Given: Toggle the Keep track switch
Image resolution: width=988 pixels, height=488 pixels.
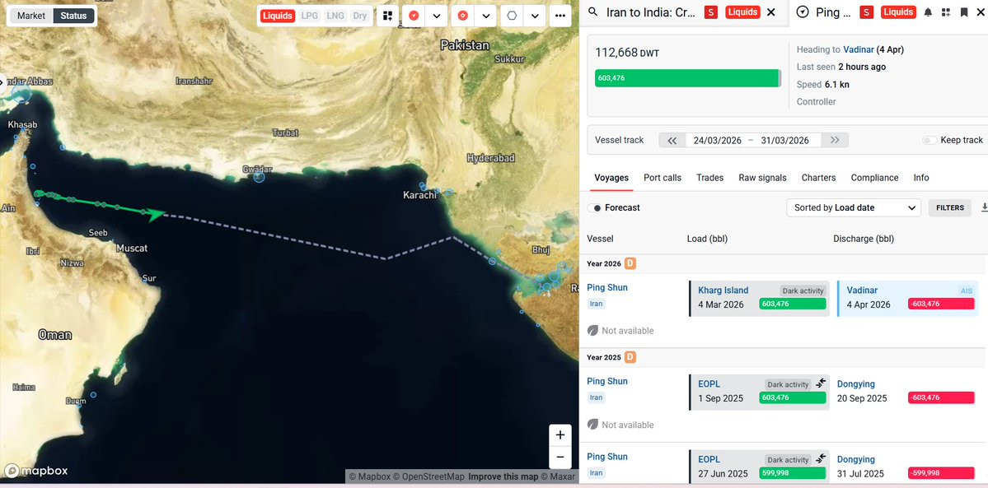Looking at the screenshot, I should tap(929, 140).
